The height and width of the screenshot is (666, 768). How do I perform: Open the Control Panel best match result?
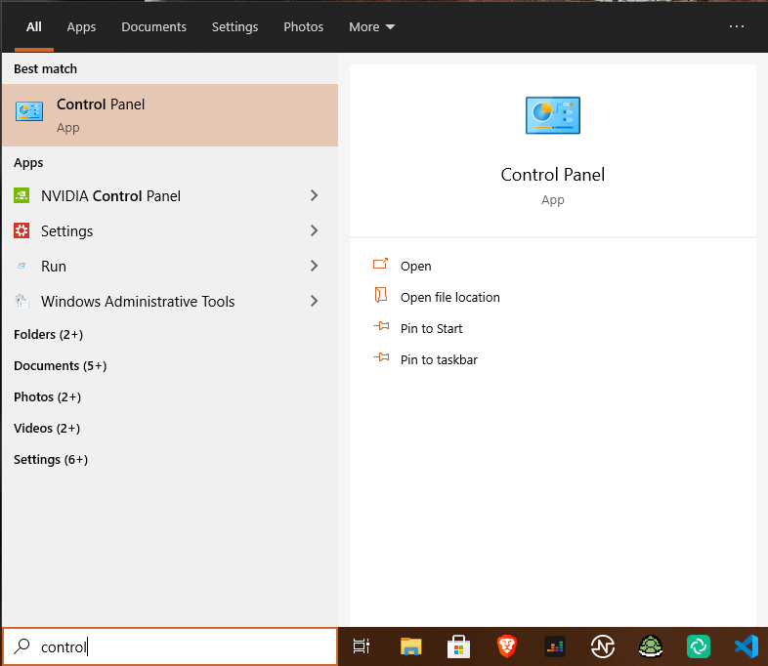169,115
